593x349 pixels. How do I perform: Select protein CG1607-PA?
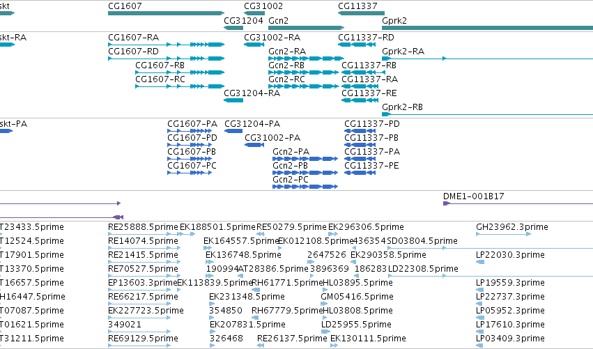coord(190,131)
